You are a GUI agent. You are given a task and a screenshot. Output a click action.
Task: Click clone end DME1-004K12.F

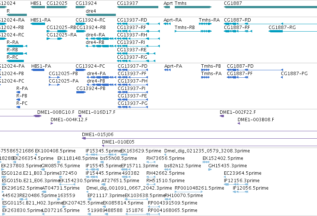pyautogui.click(x=52, y=123)
